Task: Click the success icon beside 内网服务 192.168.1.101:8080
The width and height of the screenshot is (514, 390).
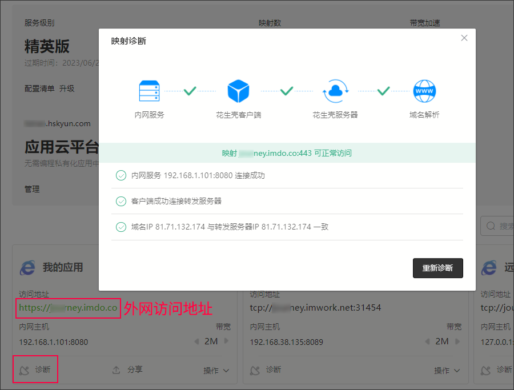Action: tap(121, 176)
